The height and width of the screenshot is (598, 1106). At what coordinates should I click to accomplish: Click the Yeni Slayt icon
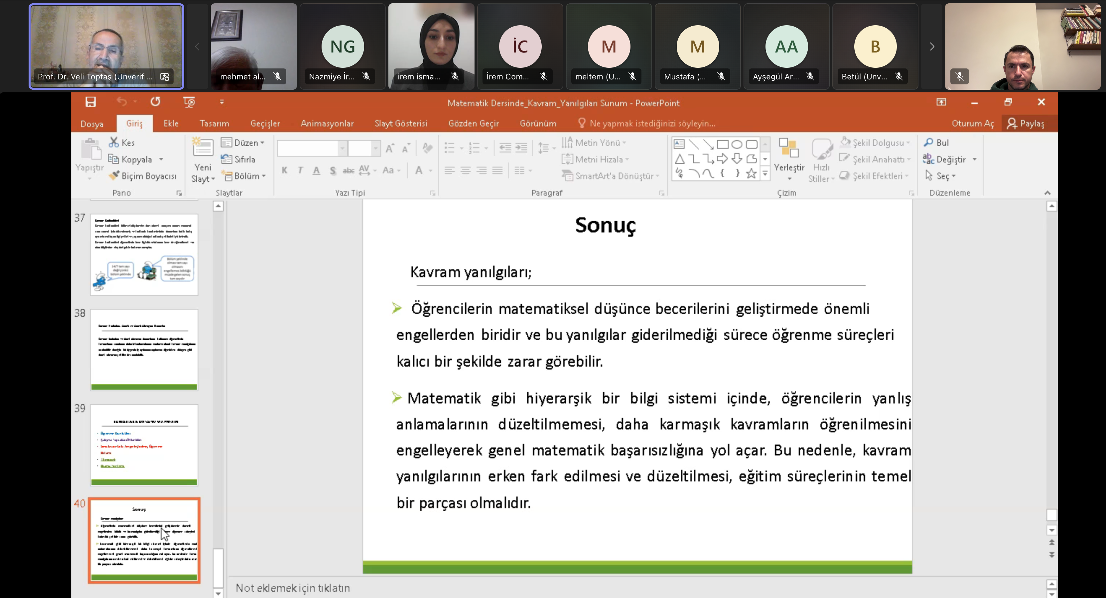(203, 149)
